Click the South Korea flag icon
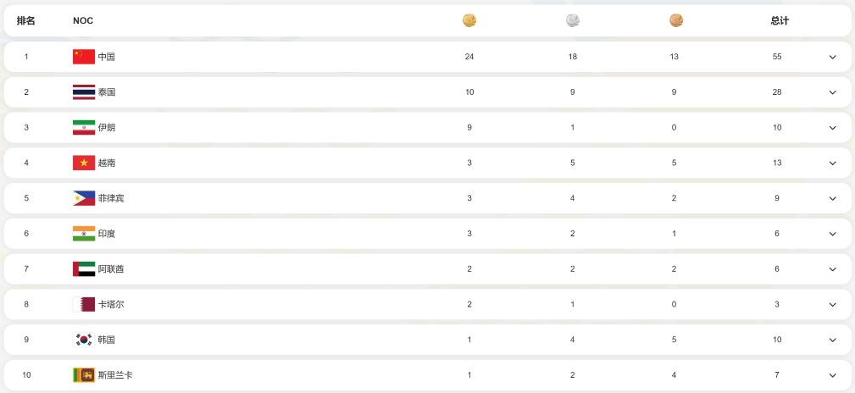Viewport: 855px width, 393px height. [x=84, y=340]
